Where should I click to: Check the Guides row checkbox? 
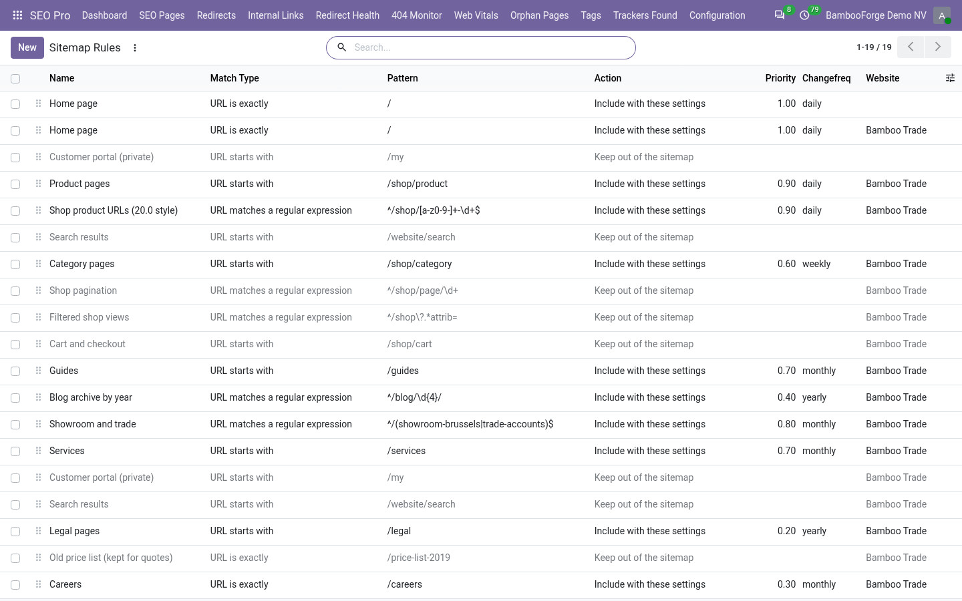click(15, 371)
